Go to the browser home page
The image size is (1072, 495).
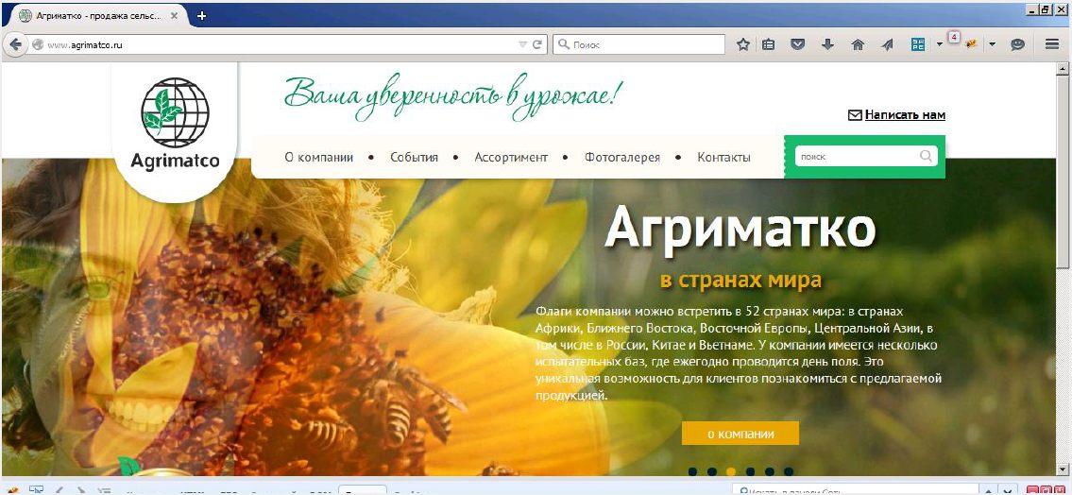pyautogui.click(x=858, y=44)
